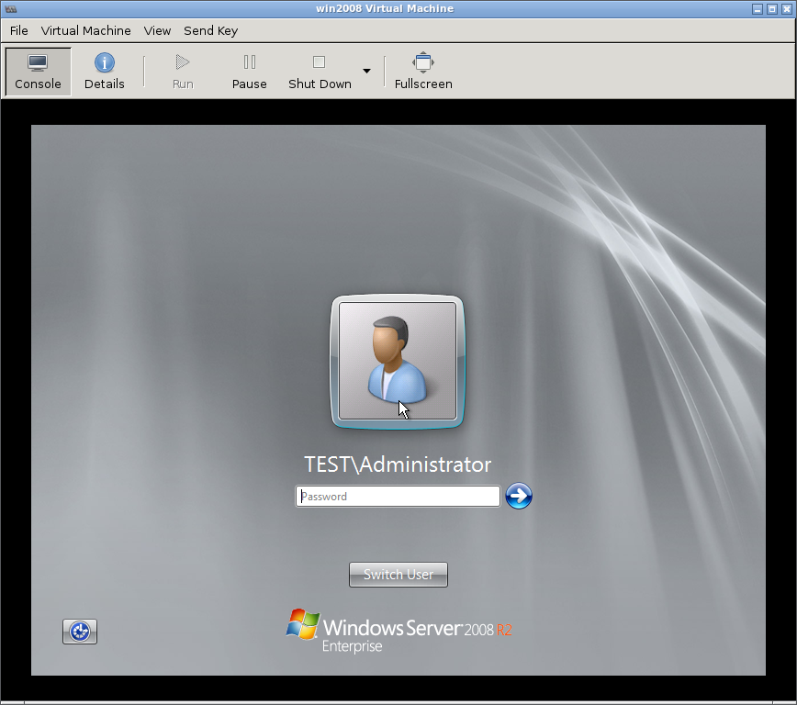This screenshot has width=797, height=705.
Task: Pause the virtual machine
Action: coord(249,72)
